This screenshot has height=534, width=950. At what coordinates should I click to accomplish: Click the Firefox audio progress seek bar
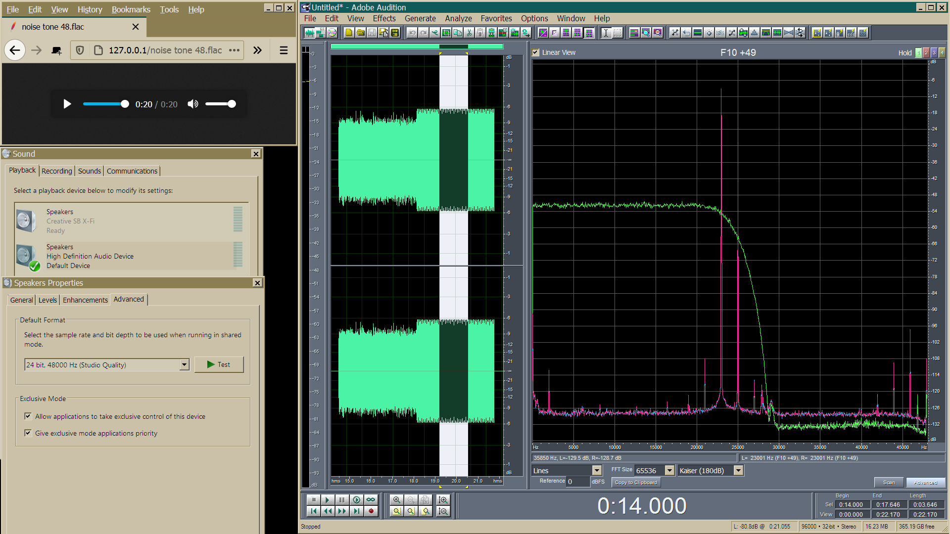105,104
